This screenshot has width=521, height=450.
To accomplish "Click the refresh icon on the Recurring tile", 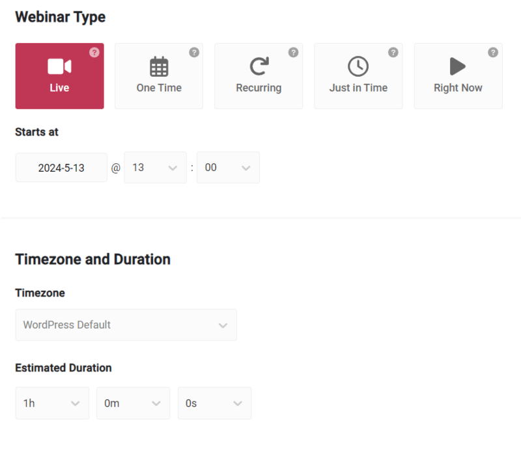I will tap(259, 65).
